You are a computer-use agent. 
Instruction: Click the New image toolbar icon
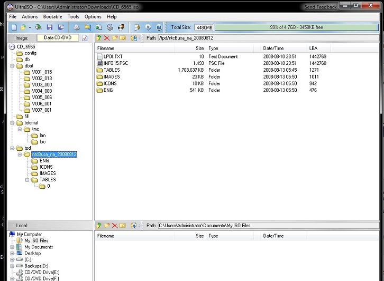click(x=14, y=27)
